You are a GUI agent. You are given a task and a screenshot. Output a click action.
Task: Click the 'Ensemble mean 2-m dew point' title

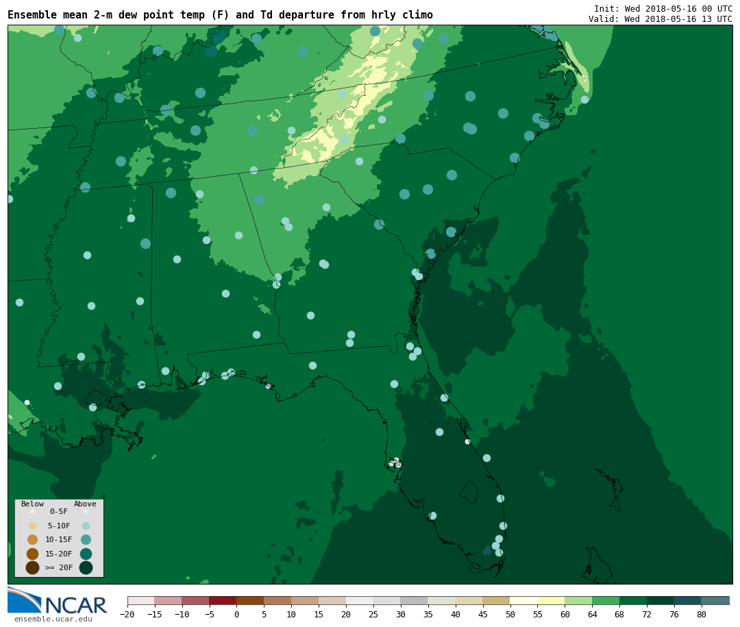220,15
